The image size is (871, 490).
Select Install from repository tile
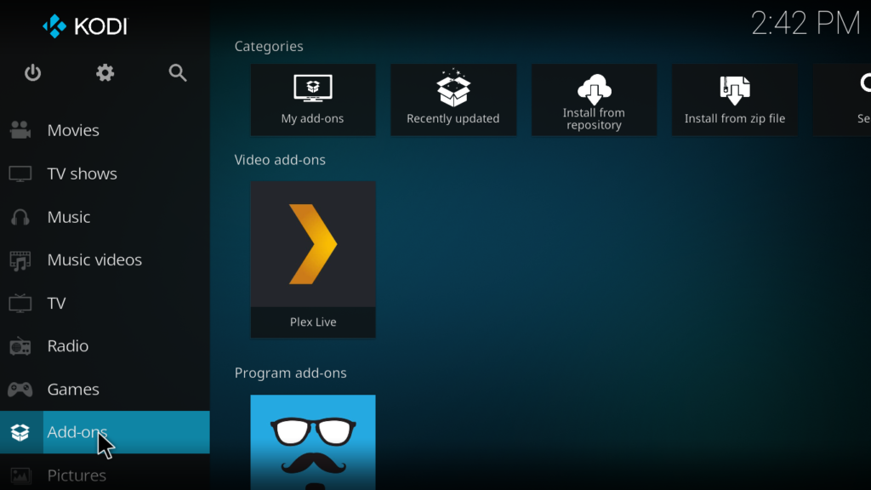click(x=594, y=100)
